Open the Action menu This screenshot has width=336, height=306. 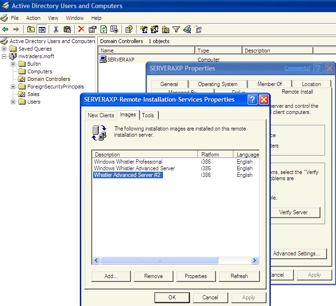33,18
